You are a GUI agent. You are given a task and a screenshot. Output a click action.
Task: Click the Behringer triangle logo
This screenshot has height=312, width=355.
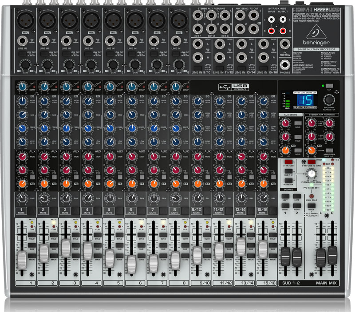point(316,32)
